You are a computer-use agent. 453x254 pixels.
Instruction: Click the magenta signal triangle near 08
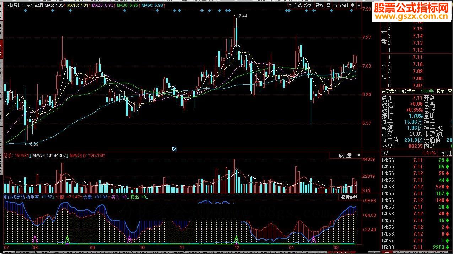(35, 239)
